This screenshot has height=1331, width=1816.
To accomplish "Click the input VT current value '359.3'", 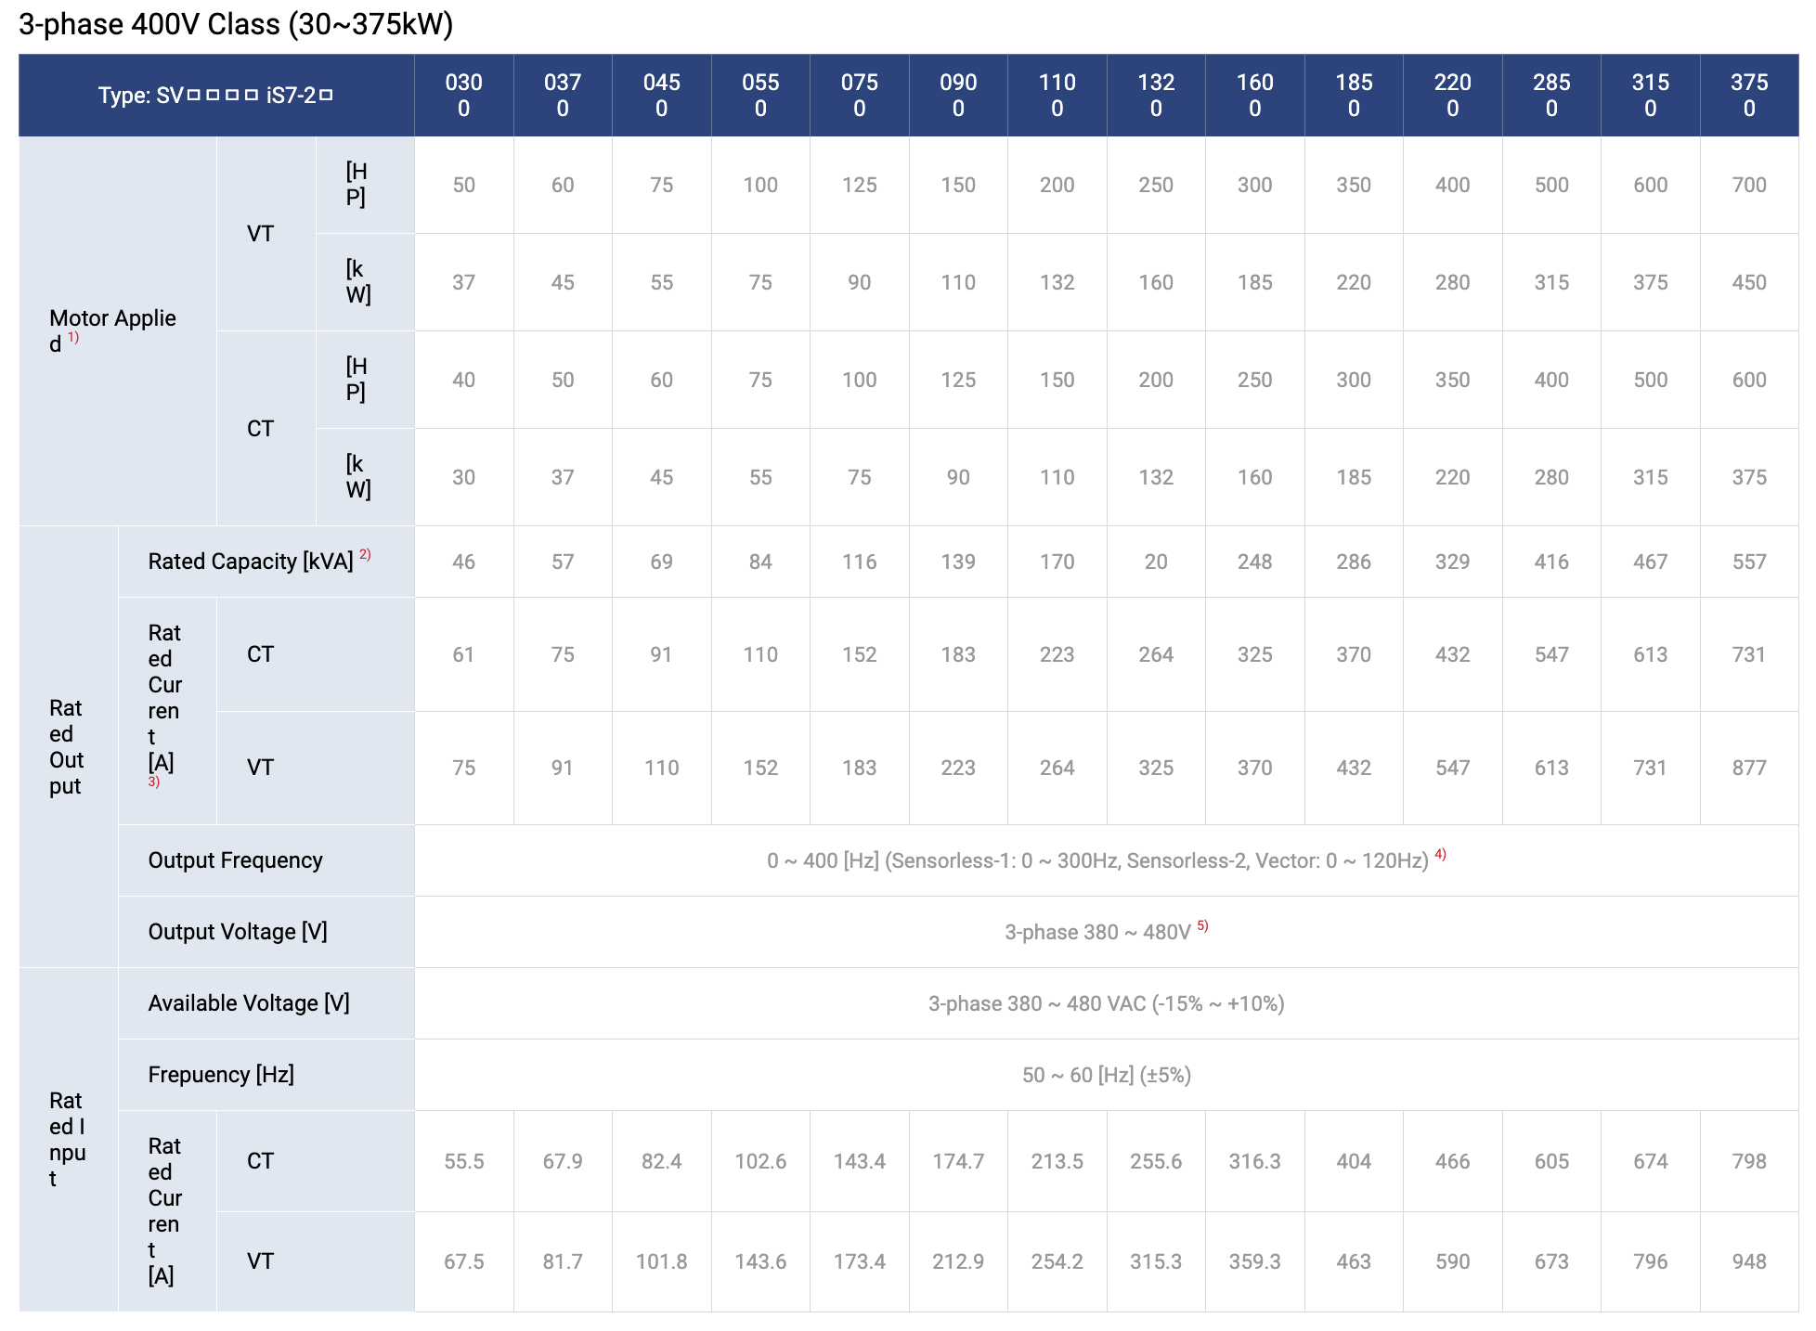I will click(1255, 1261).
